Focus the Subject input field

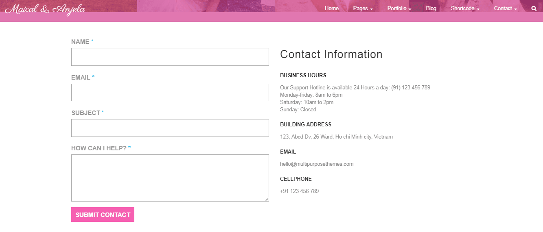point(170,128)
